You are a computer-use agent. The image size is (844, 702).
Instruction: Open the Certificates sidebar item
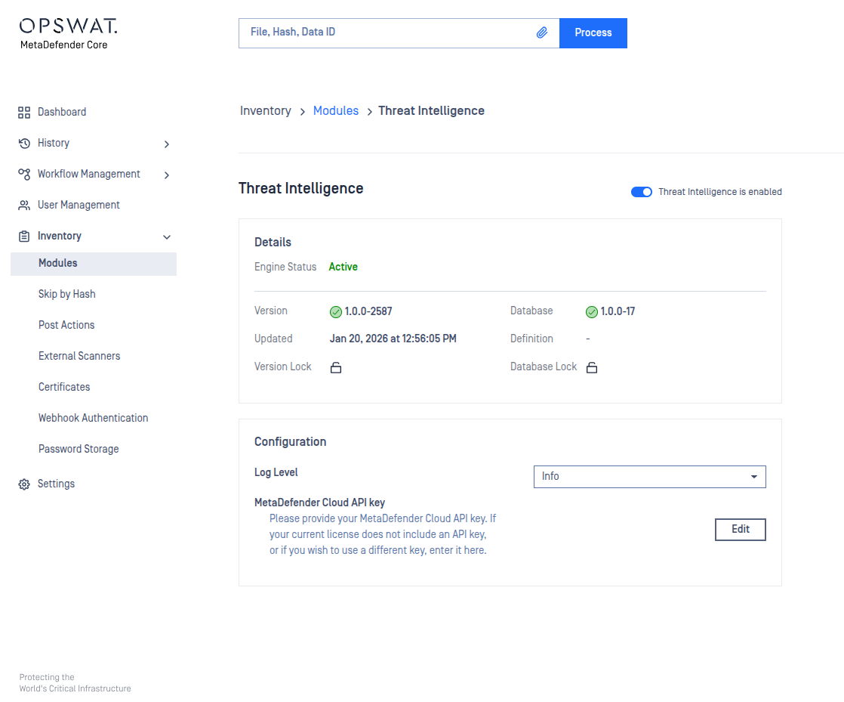64,387
